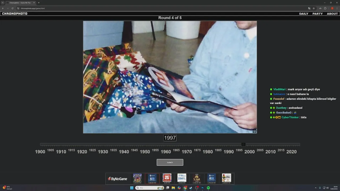
Task: Click the Christmas gifts photo
Action: [170, 77]
